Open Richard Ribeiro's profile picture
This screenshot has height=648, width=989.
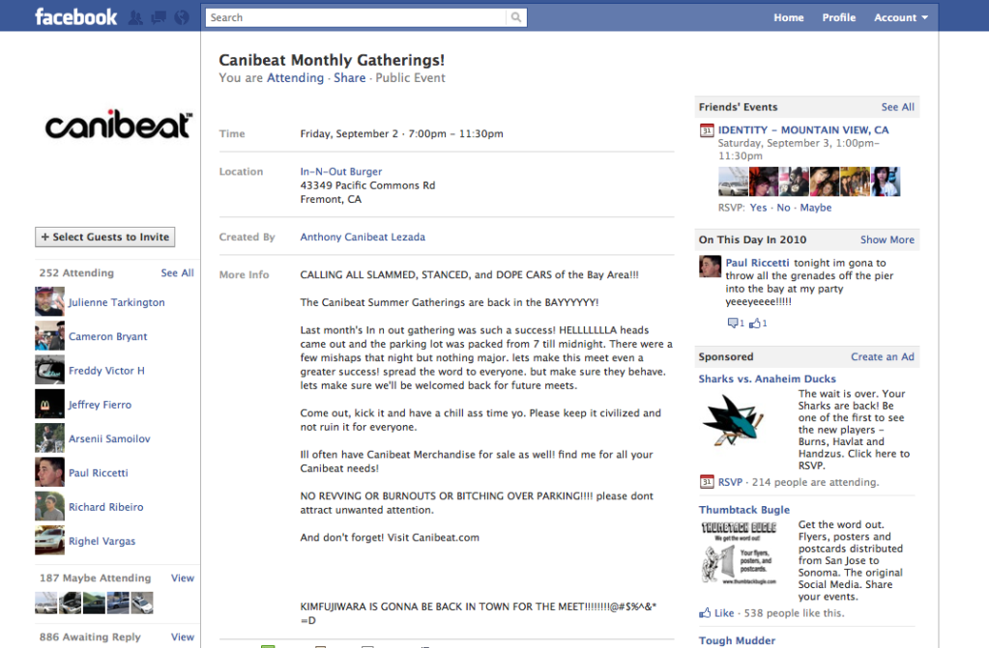click(49, 505)
